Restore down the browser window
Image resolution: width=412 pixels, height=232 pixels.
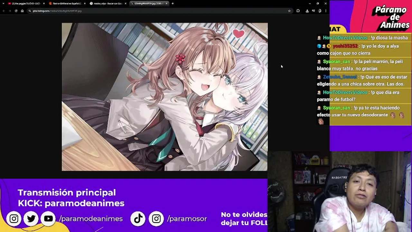[318, 4]
